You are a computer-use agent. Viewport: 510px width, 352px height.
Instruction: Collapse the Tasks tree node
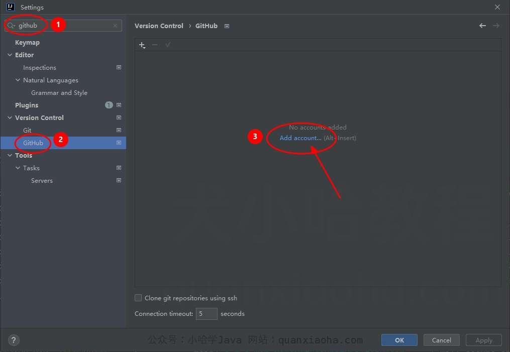[x=18, y=168]
